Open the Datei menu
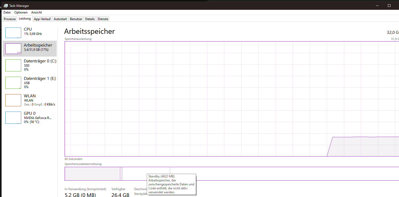399x197 pixels. tap(7, 12)
